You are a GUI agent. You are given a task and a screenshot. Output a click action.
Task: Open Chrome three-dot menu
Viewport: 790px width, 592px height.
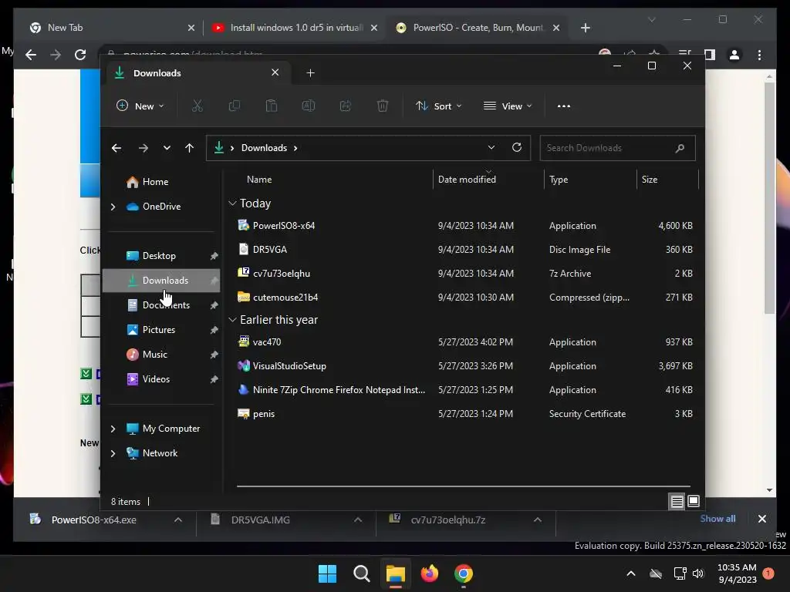[759, 55]
